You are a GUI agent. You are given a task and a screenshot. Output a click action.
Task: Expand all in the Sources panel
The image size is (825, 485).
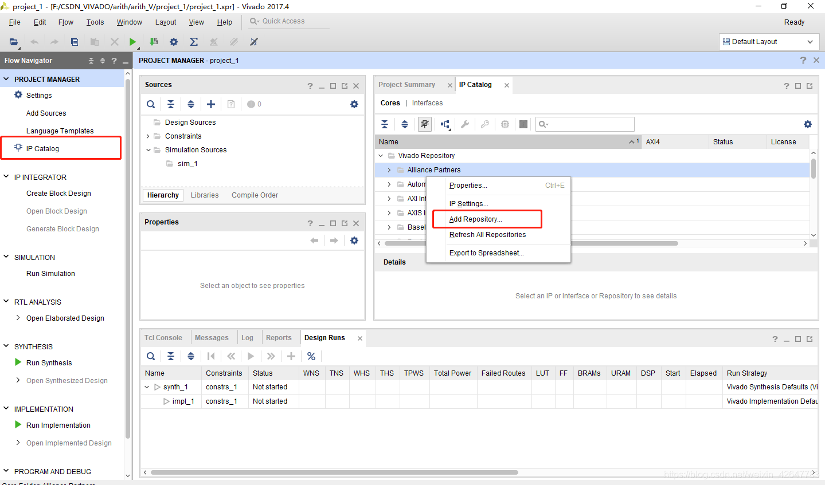[x=191, y=104]
